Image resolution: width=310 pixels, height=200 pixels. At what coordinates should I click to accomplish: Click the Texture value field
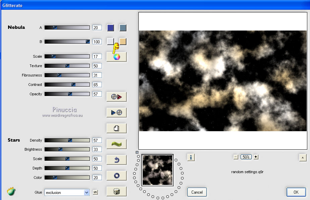(97, 66)
